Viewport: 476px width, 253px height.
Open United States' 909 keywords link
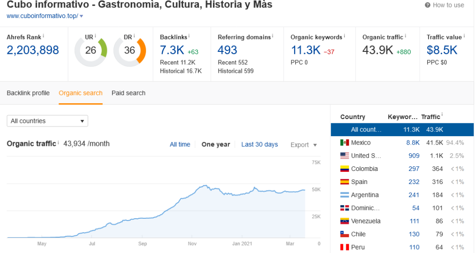414,156
